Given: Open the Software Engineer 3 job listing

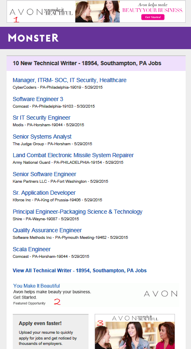Looking at the screenshot, I should [38, 99].
